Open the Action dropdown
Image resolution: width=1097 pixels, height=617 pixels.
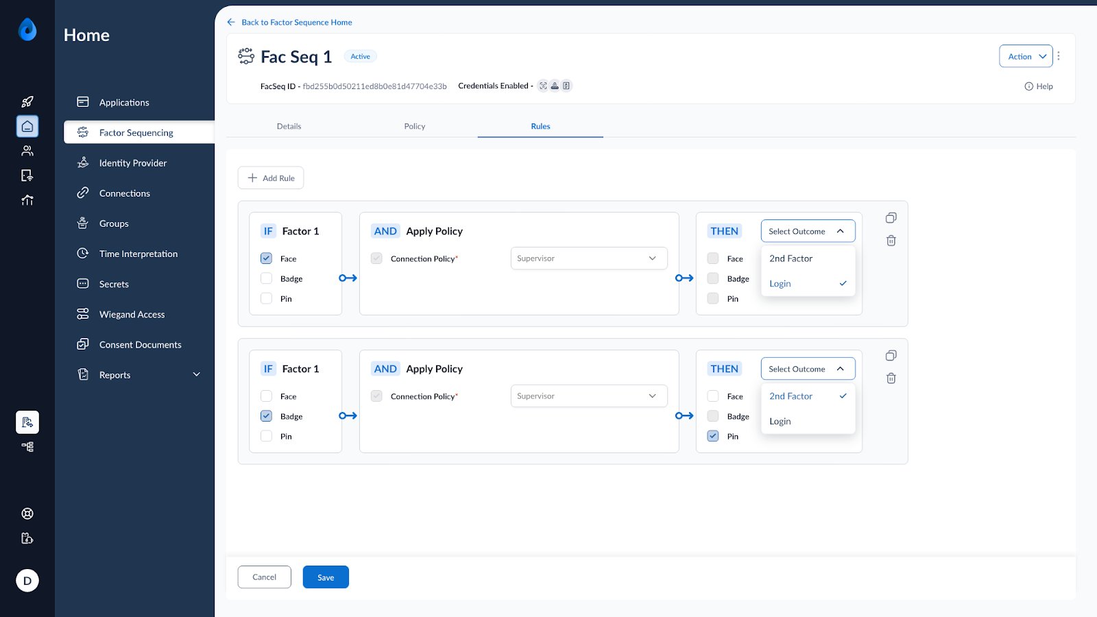1026,56
